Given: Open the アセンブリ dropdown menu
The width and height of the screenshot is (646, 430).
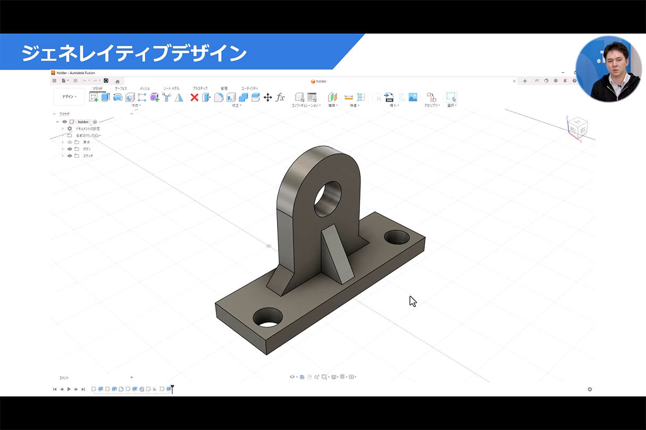Looking at the screenshot, I should pos(432,106).
